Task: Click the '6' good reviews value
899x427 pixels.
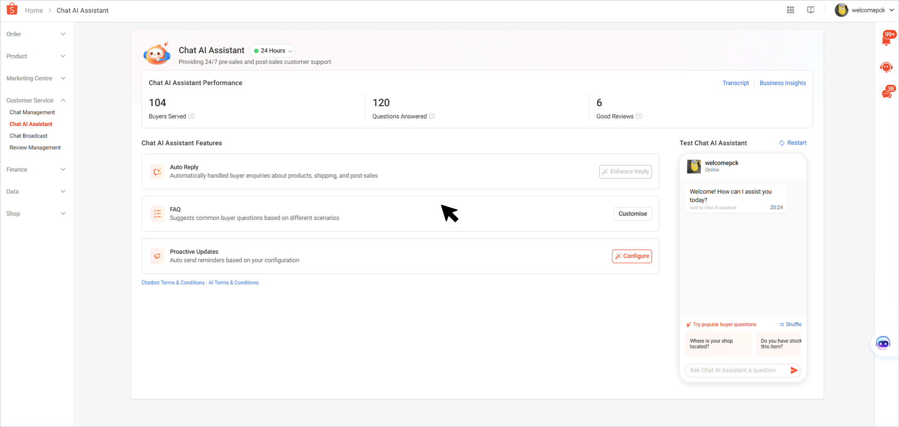Action: pos(599,103)
